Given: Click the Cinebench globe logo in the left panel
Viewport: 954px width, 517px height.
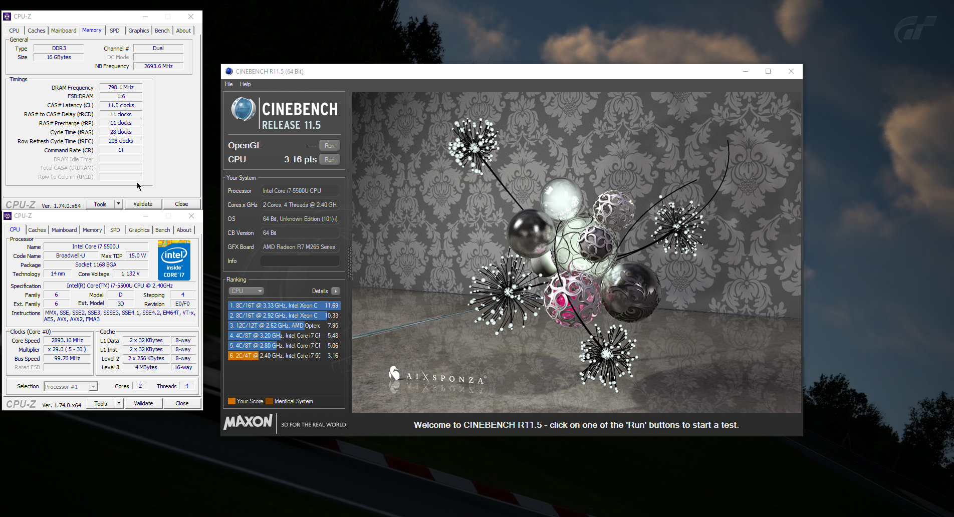Looking at the screenshot, I should pyautogui.click(x=244, y=109).
